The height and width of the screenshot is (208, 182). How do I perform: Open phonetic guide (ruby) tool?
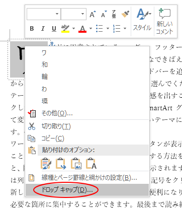pyautogui.click(x=114, y=14)
